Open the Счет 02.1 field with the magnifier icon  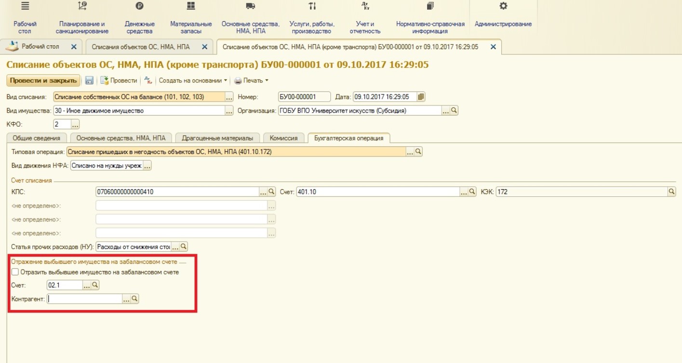(x=95, y=285)
